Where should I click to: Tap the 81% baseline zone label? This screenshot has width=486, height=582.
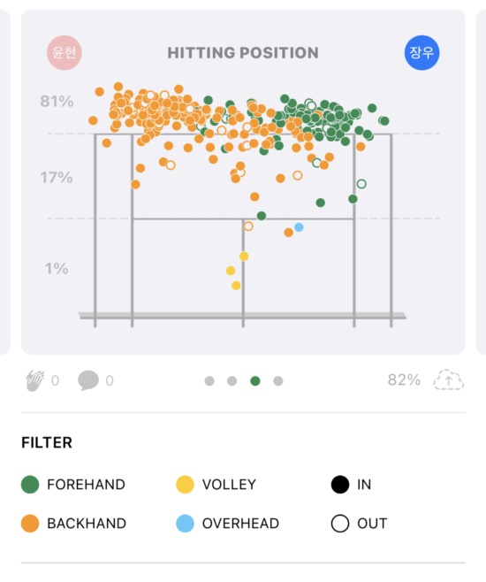[x=57, y=102]
